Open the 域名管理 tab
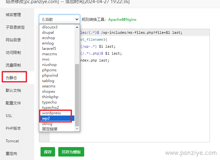The image size is (220, 160). [17, 15]
